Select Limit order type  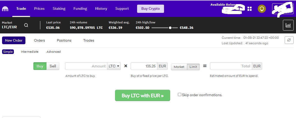tap(193, 67)
